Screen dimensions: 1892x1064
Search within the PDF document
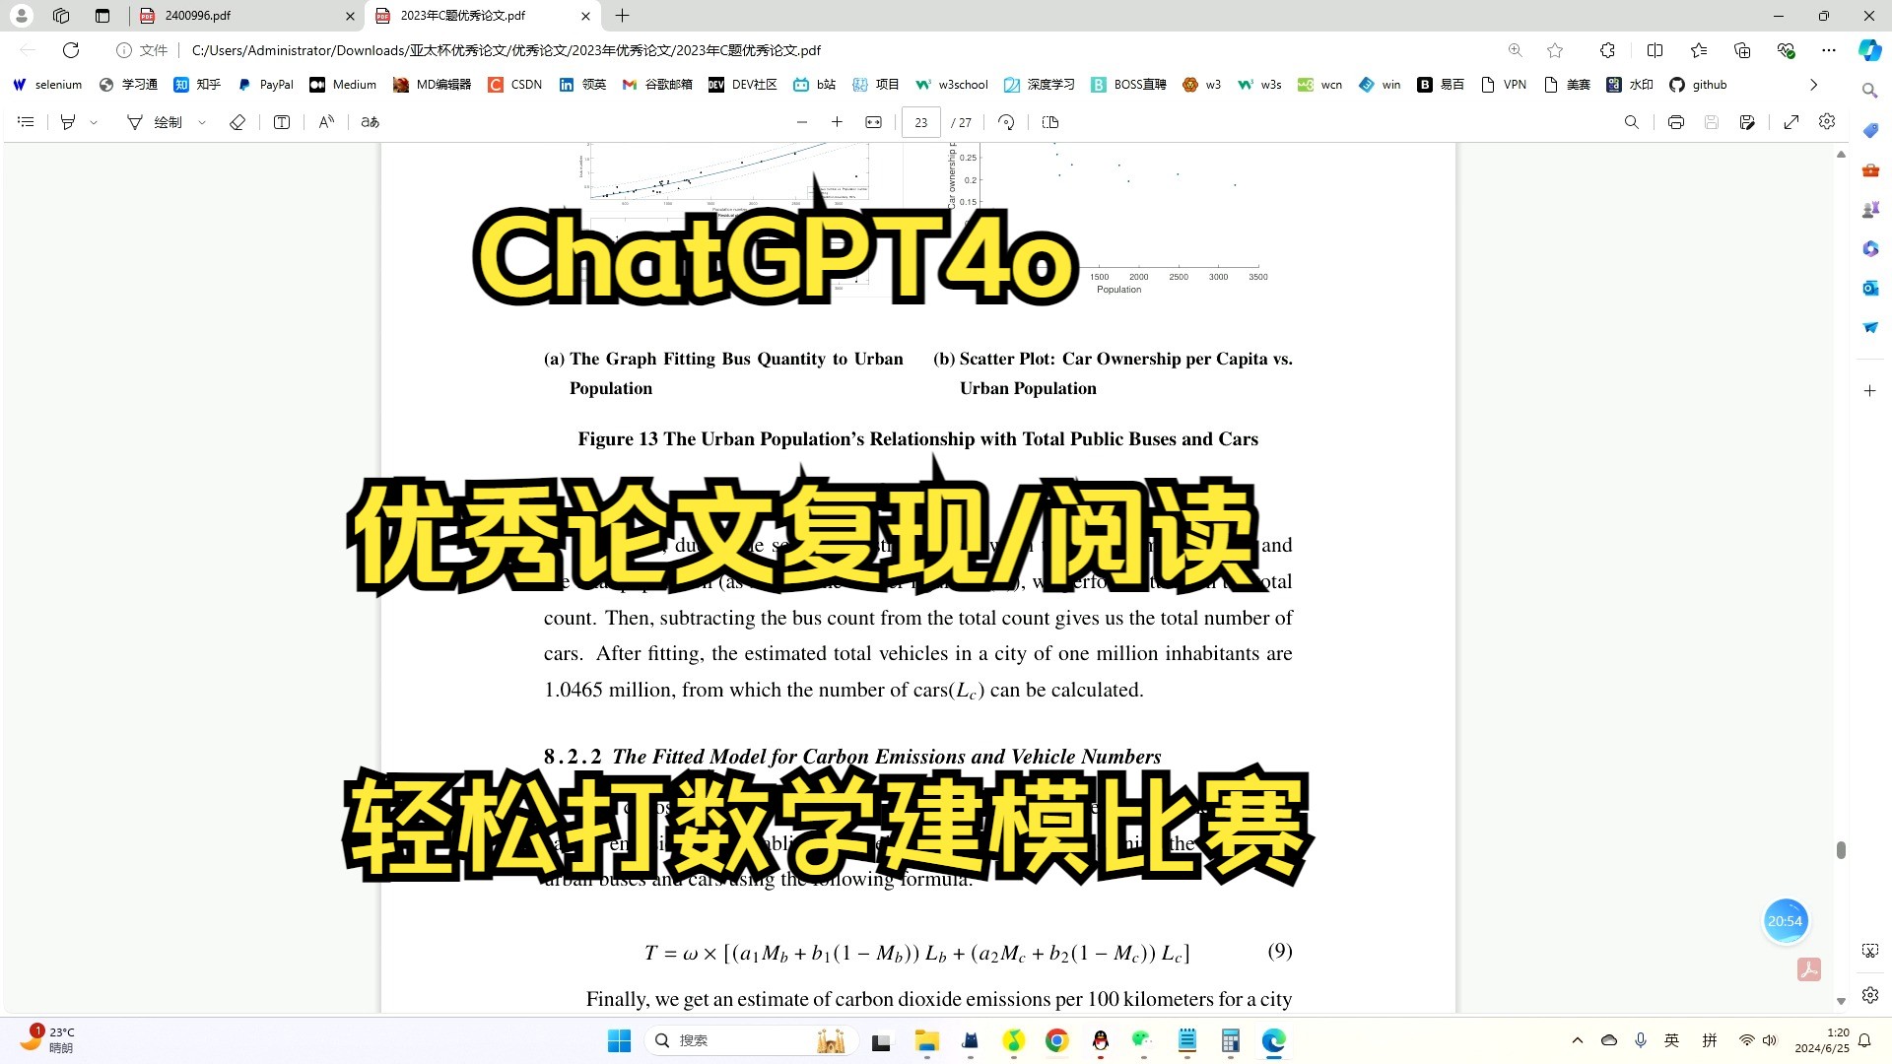coord(1632,122)
